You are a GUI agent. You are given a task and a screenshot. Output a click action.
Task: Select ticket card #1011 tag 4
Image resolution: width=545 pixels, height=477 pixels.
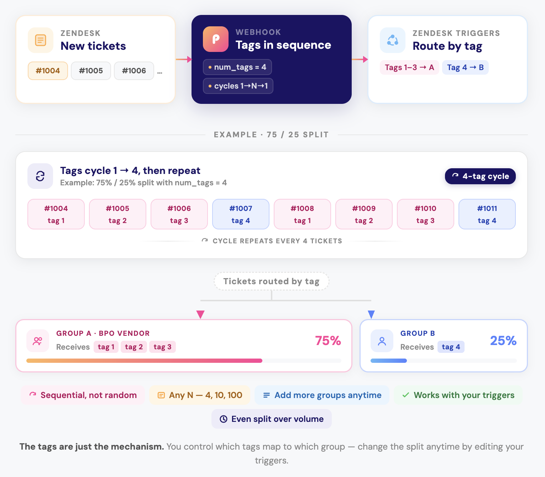pyautogui.click(x=487, y=214)
